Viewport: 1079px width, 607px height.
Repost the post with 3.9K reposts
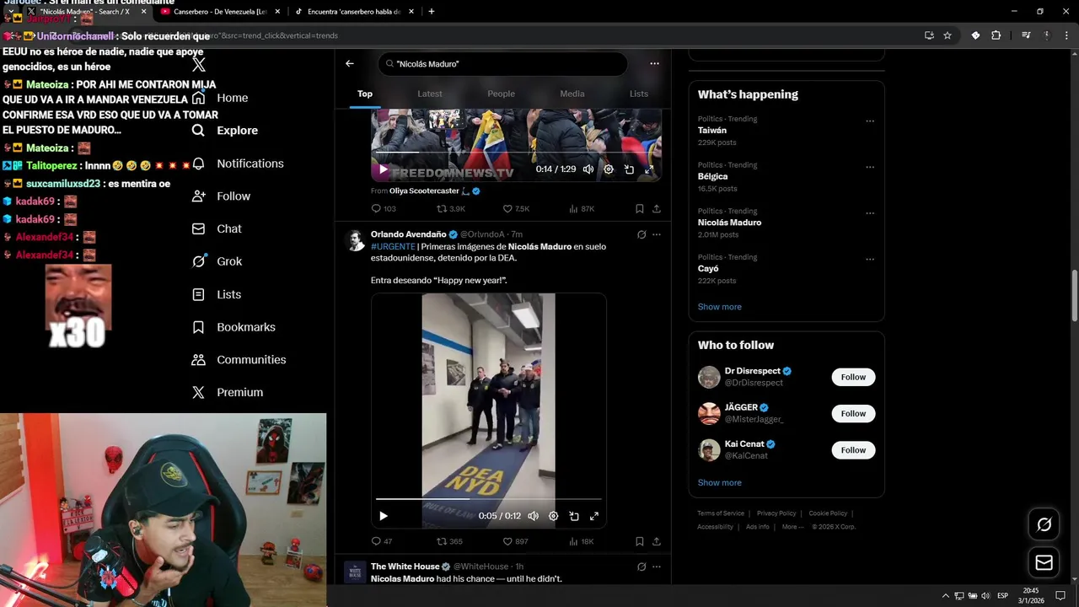pyautogui.click(x=450, y=208)
